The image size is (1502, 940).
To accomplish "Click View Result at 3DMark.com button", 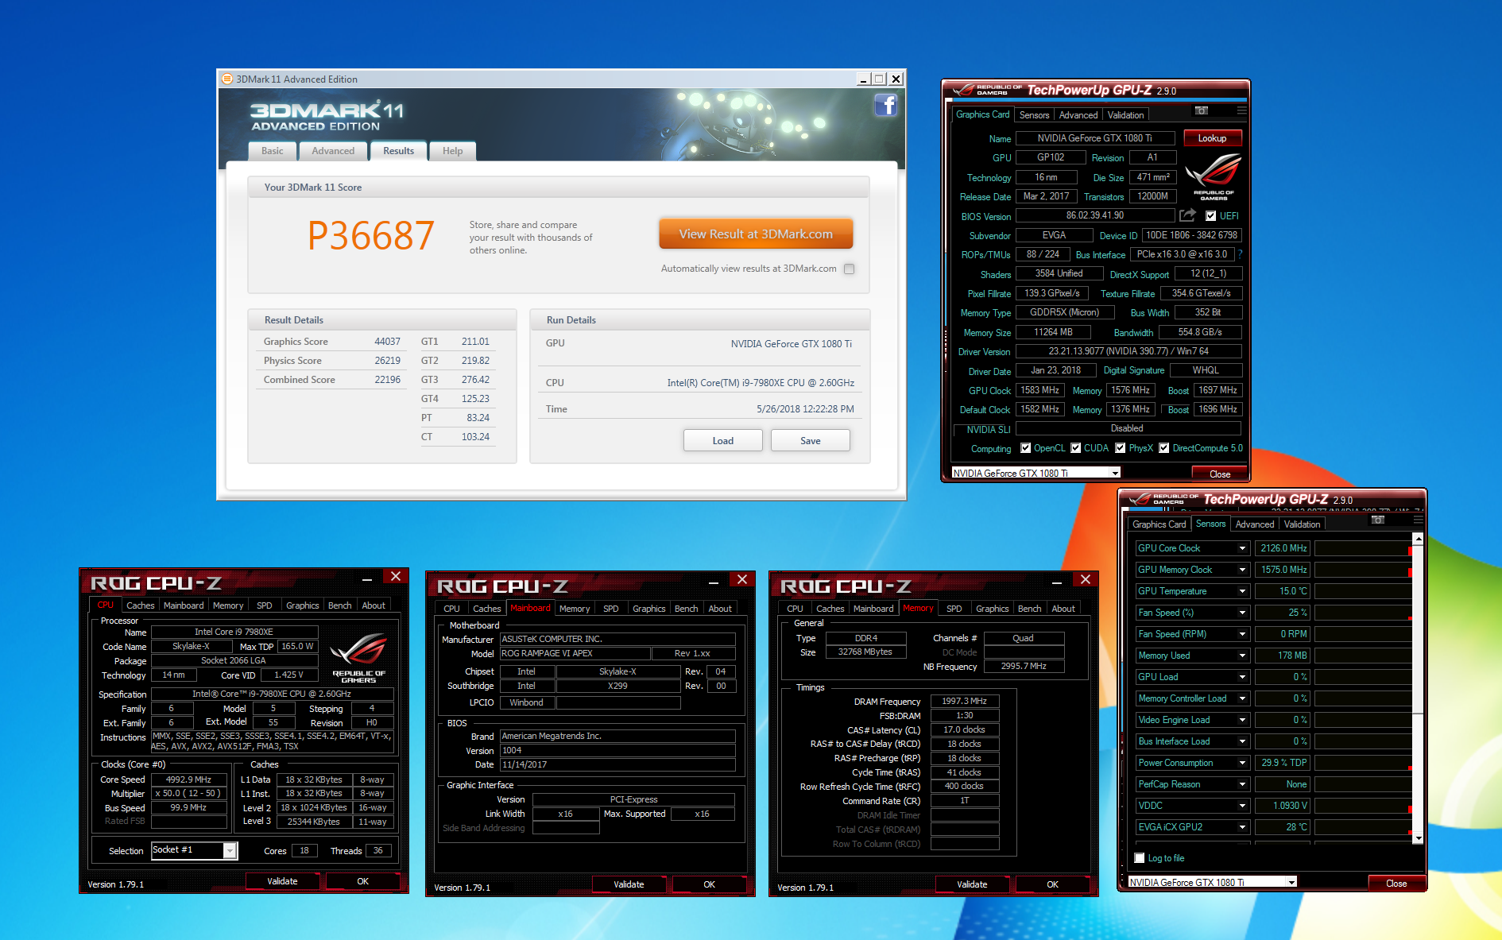I will [x=756, y=234].
